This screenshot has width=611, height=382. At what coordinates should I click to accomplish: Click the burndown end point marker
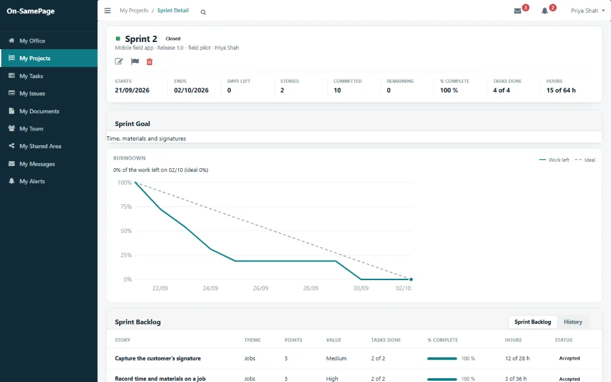[411, 279]
